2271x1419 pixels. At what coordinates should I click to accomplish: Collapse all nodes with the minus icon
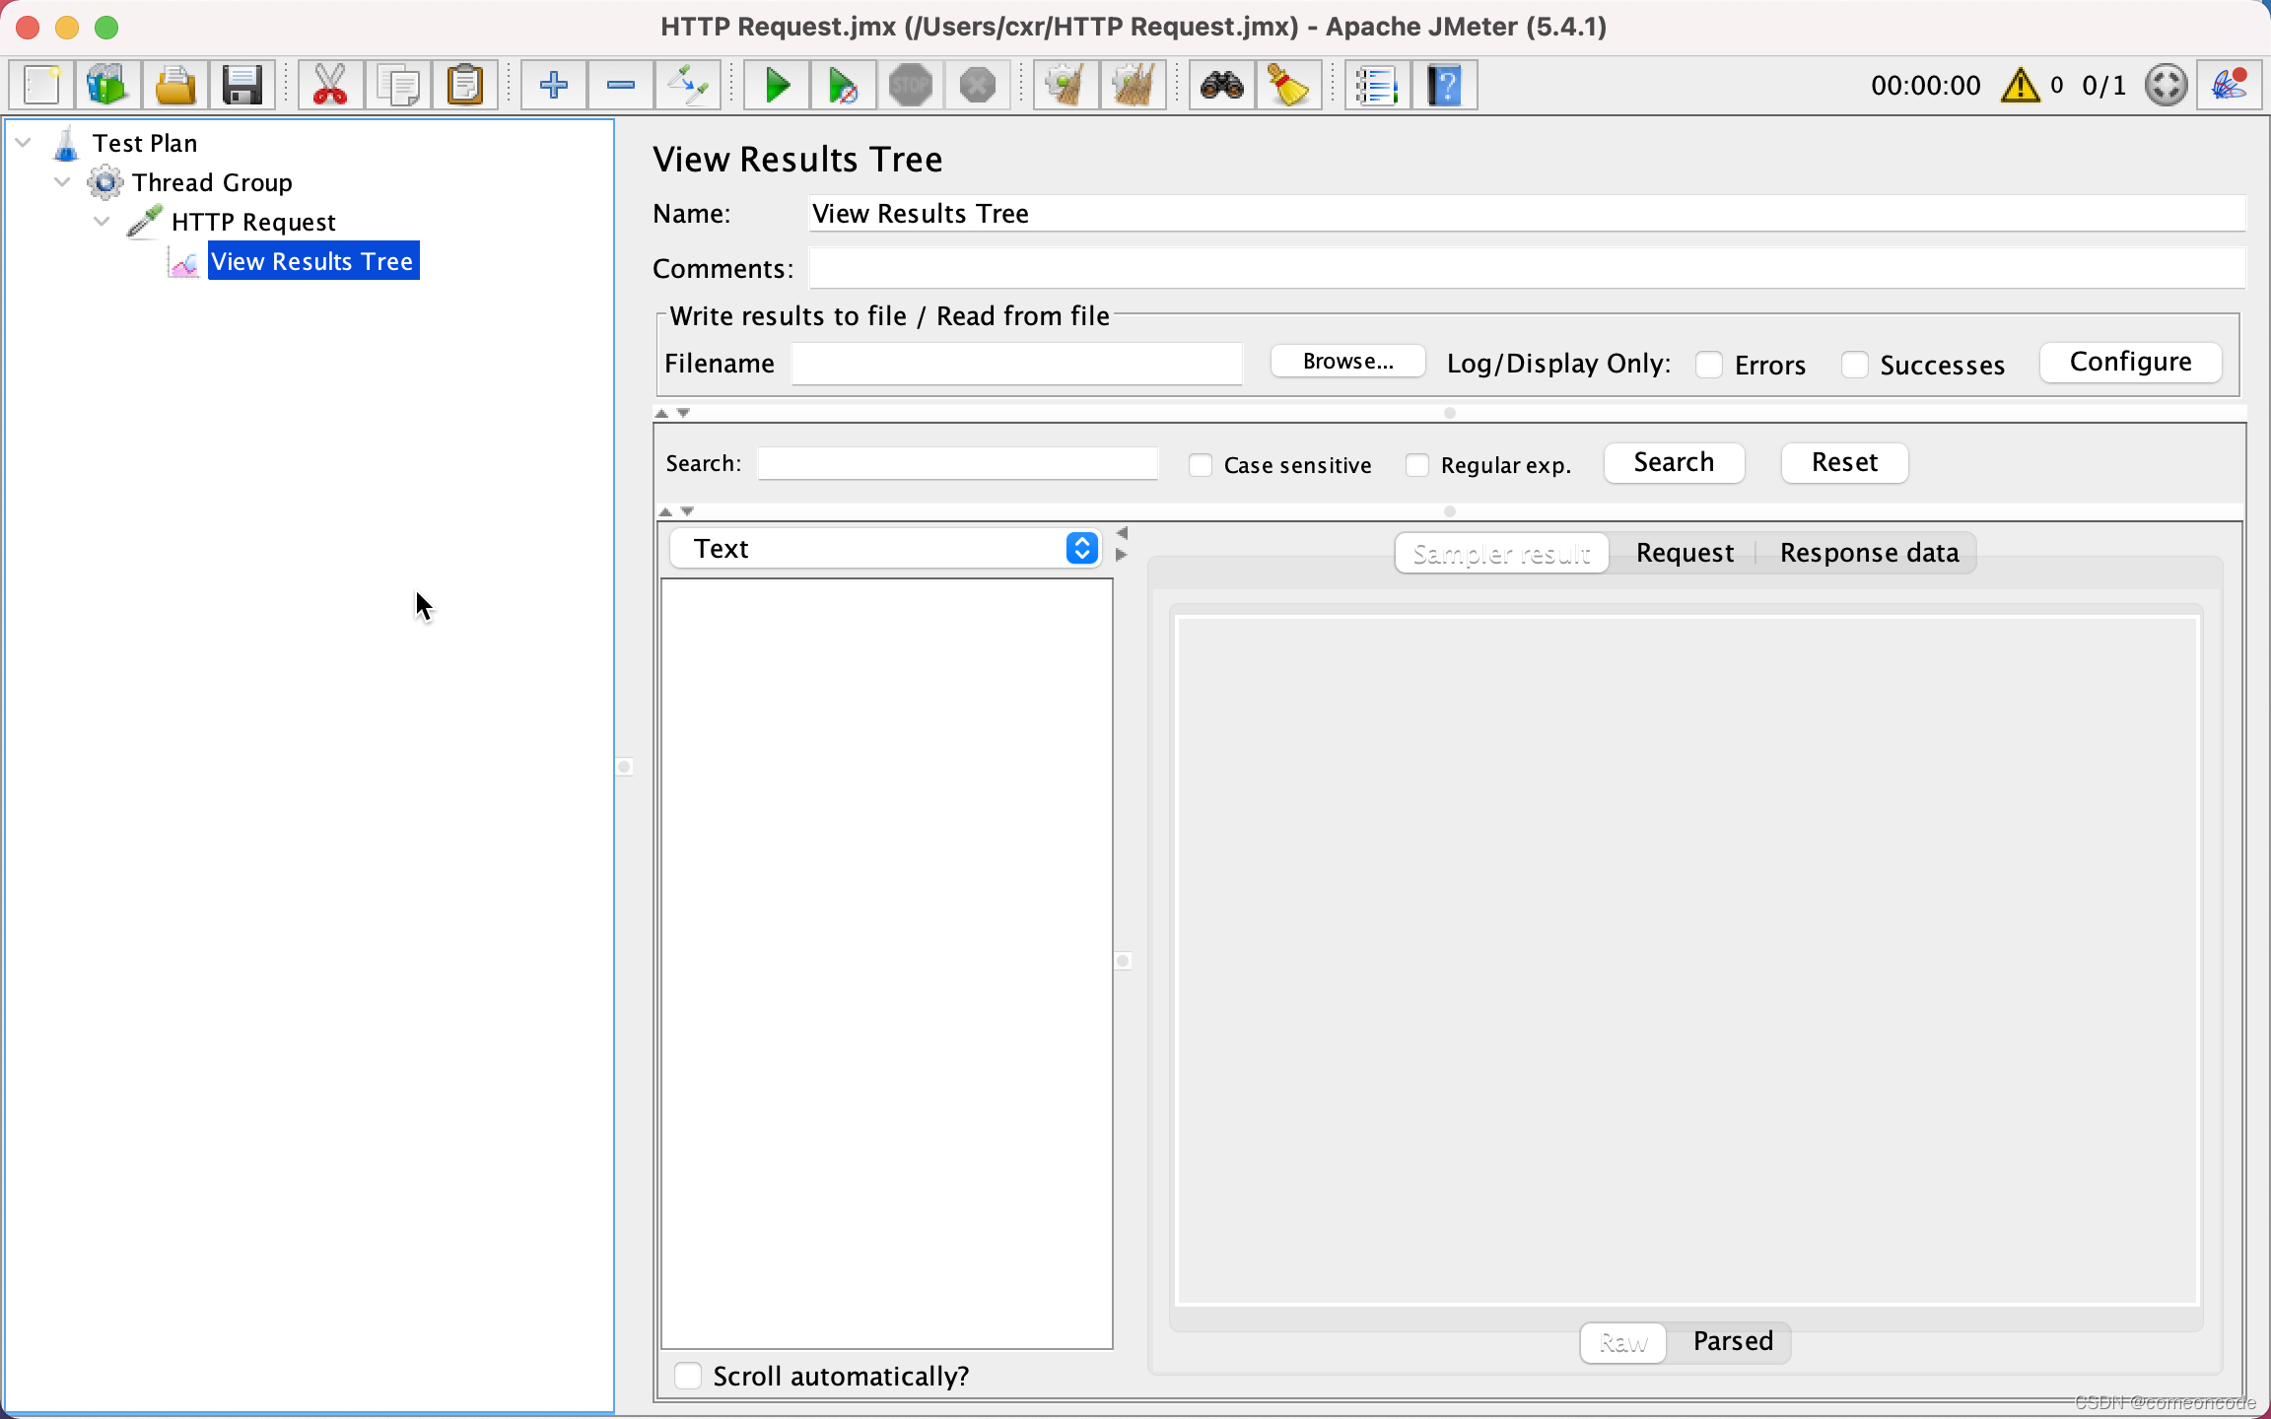tap(620, 85)
